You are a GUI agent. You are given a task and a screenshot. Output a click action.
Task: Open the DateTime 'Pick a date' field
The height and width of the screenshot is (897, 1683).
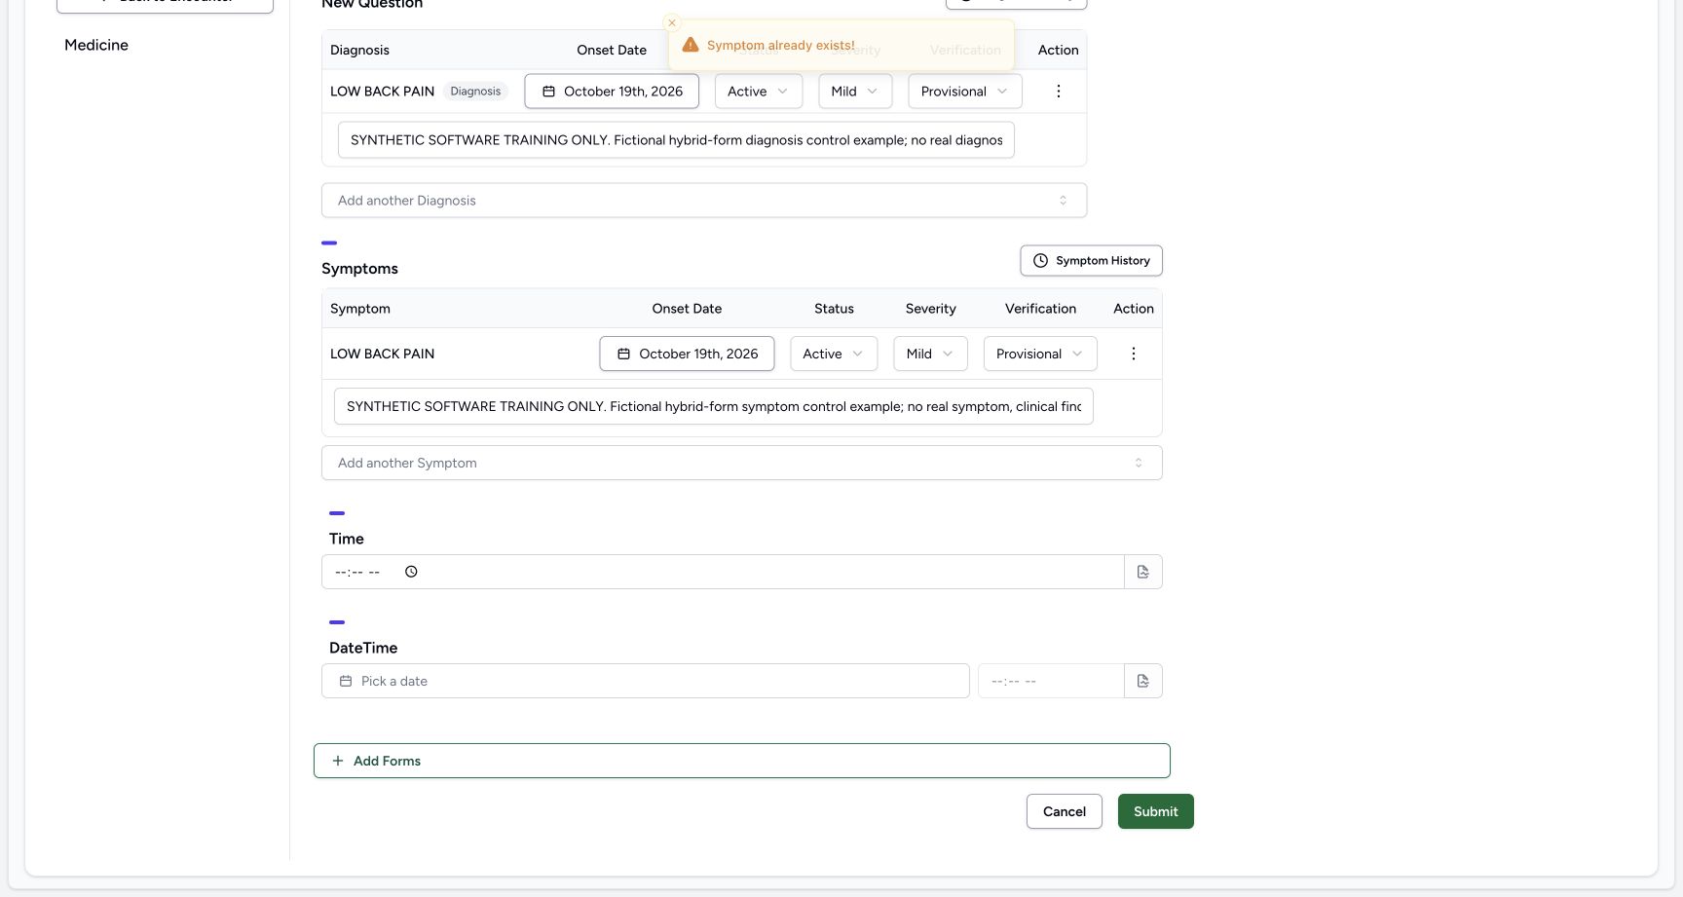click(646, 681)
